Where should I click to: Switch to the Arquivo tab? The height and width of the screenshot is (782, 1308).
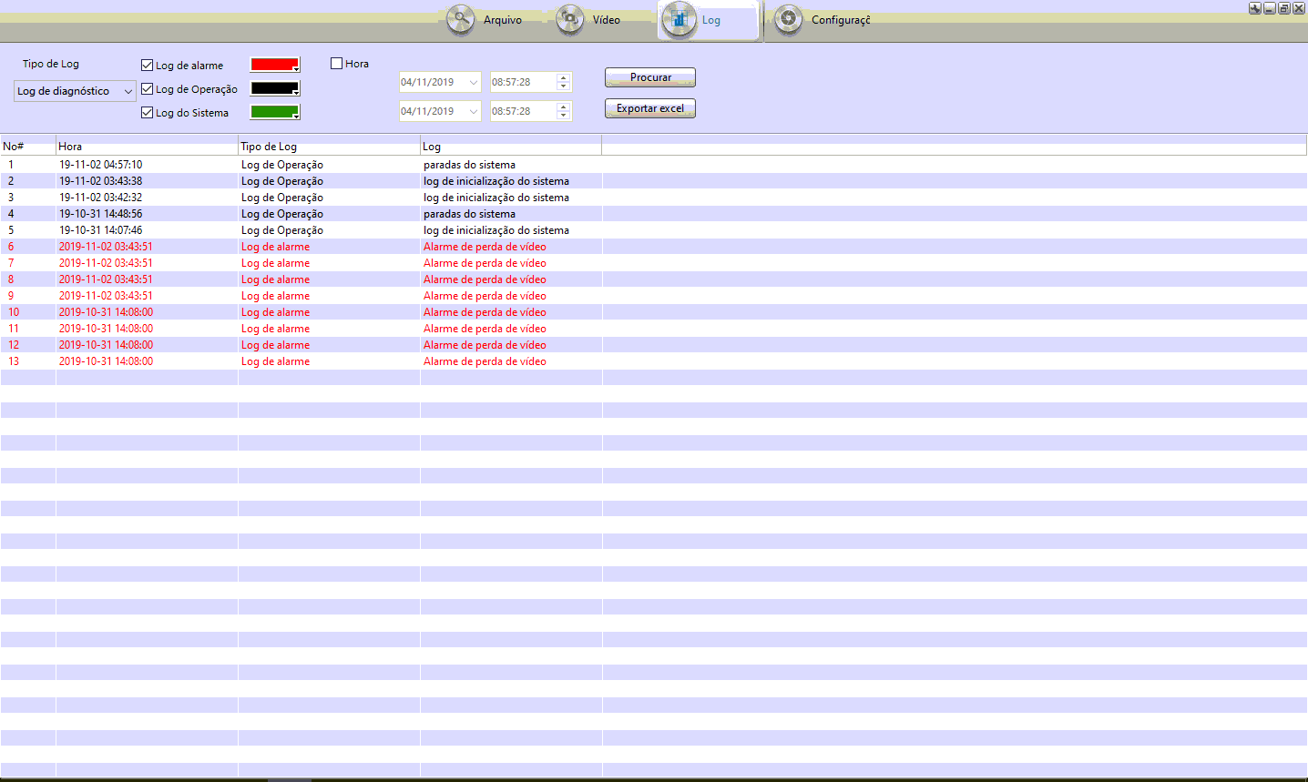click(503, 20)
